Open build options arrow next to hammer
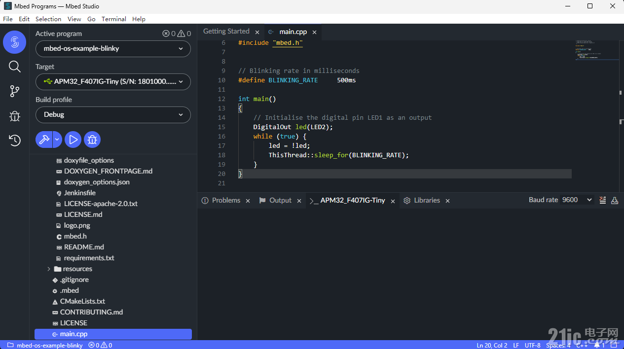 point(57,140)
